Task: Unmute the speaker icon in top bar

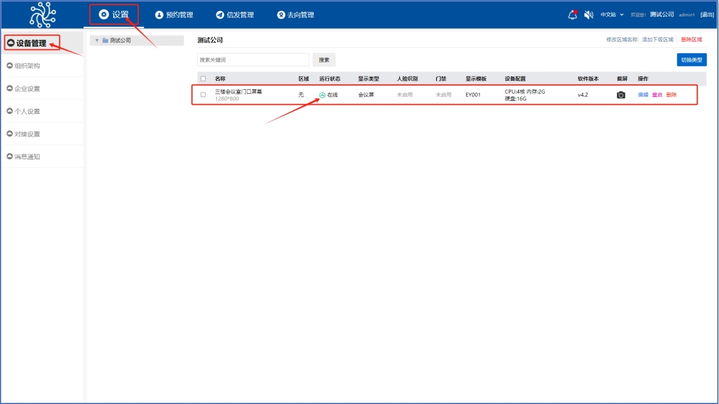Action: (588, 14)
